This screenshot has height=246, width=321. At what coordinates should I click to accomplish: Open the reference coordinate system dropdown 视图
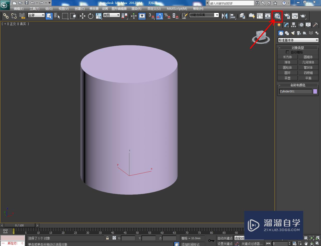coord(112,15)
